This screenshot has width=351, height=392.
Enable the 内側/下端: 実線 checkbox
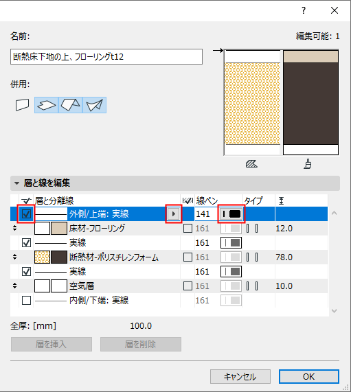pyautogui.click(x=26, y=300)
